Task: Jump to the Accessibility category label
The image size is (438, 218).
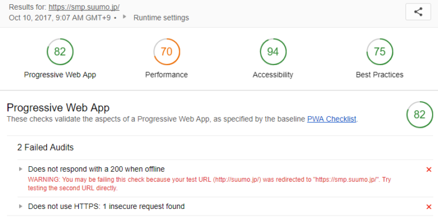Action: 273,75
